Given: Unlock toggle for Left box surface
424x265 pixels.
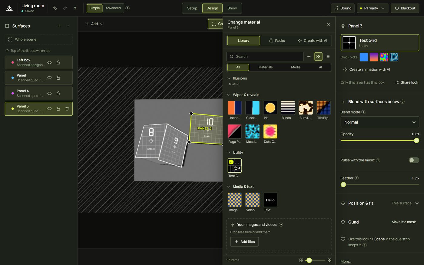Looking at the screenshot, I should pyautogui.click(x=58, y=62).
